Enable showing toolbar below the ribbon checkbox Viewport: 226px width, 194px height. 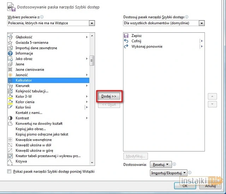[x=9, y=172]
